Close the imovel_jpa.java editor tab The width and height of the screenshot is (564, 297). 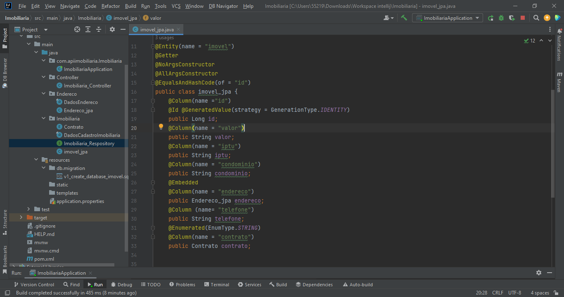tap(178, 30)
